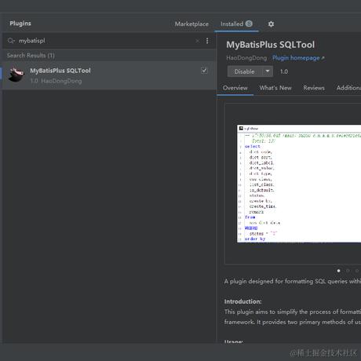Click the plugin search input field
Image resolution: width=361 pixels, height=361 pixels.
tap(104, 41)
